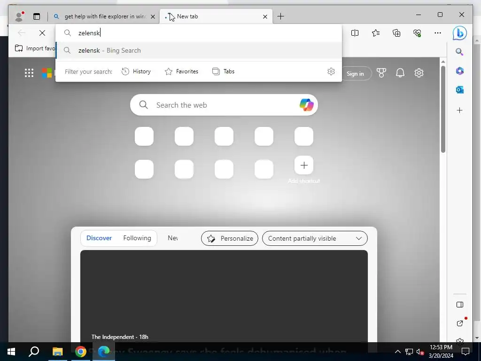
Task: Open address bar search settings gear
Action: (x=331, y=71)
